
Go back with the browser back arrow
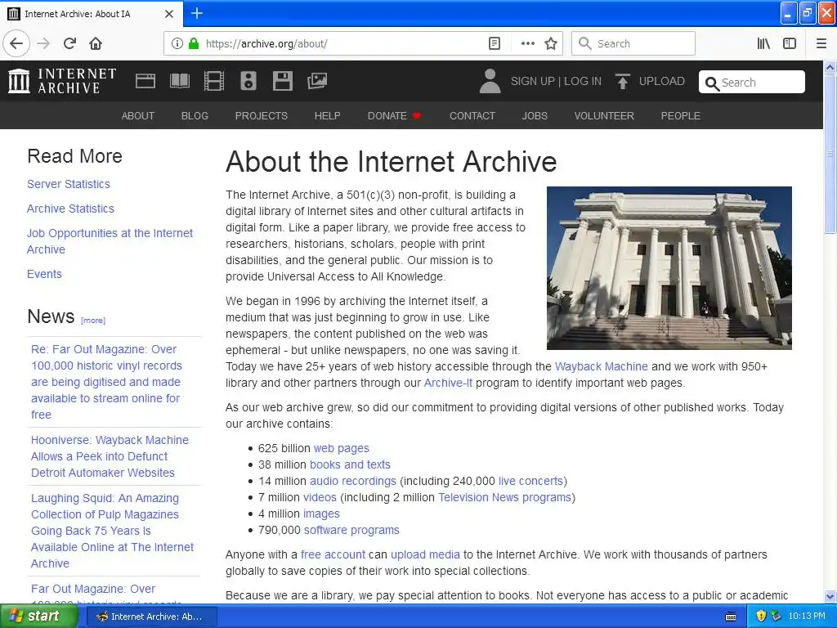click(16, 43)
